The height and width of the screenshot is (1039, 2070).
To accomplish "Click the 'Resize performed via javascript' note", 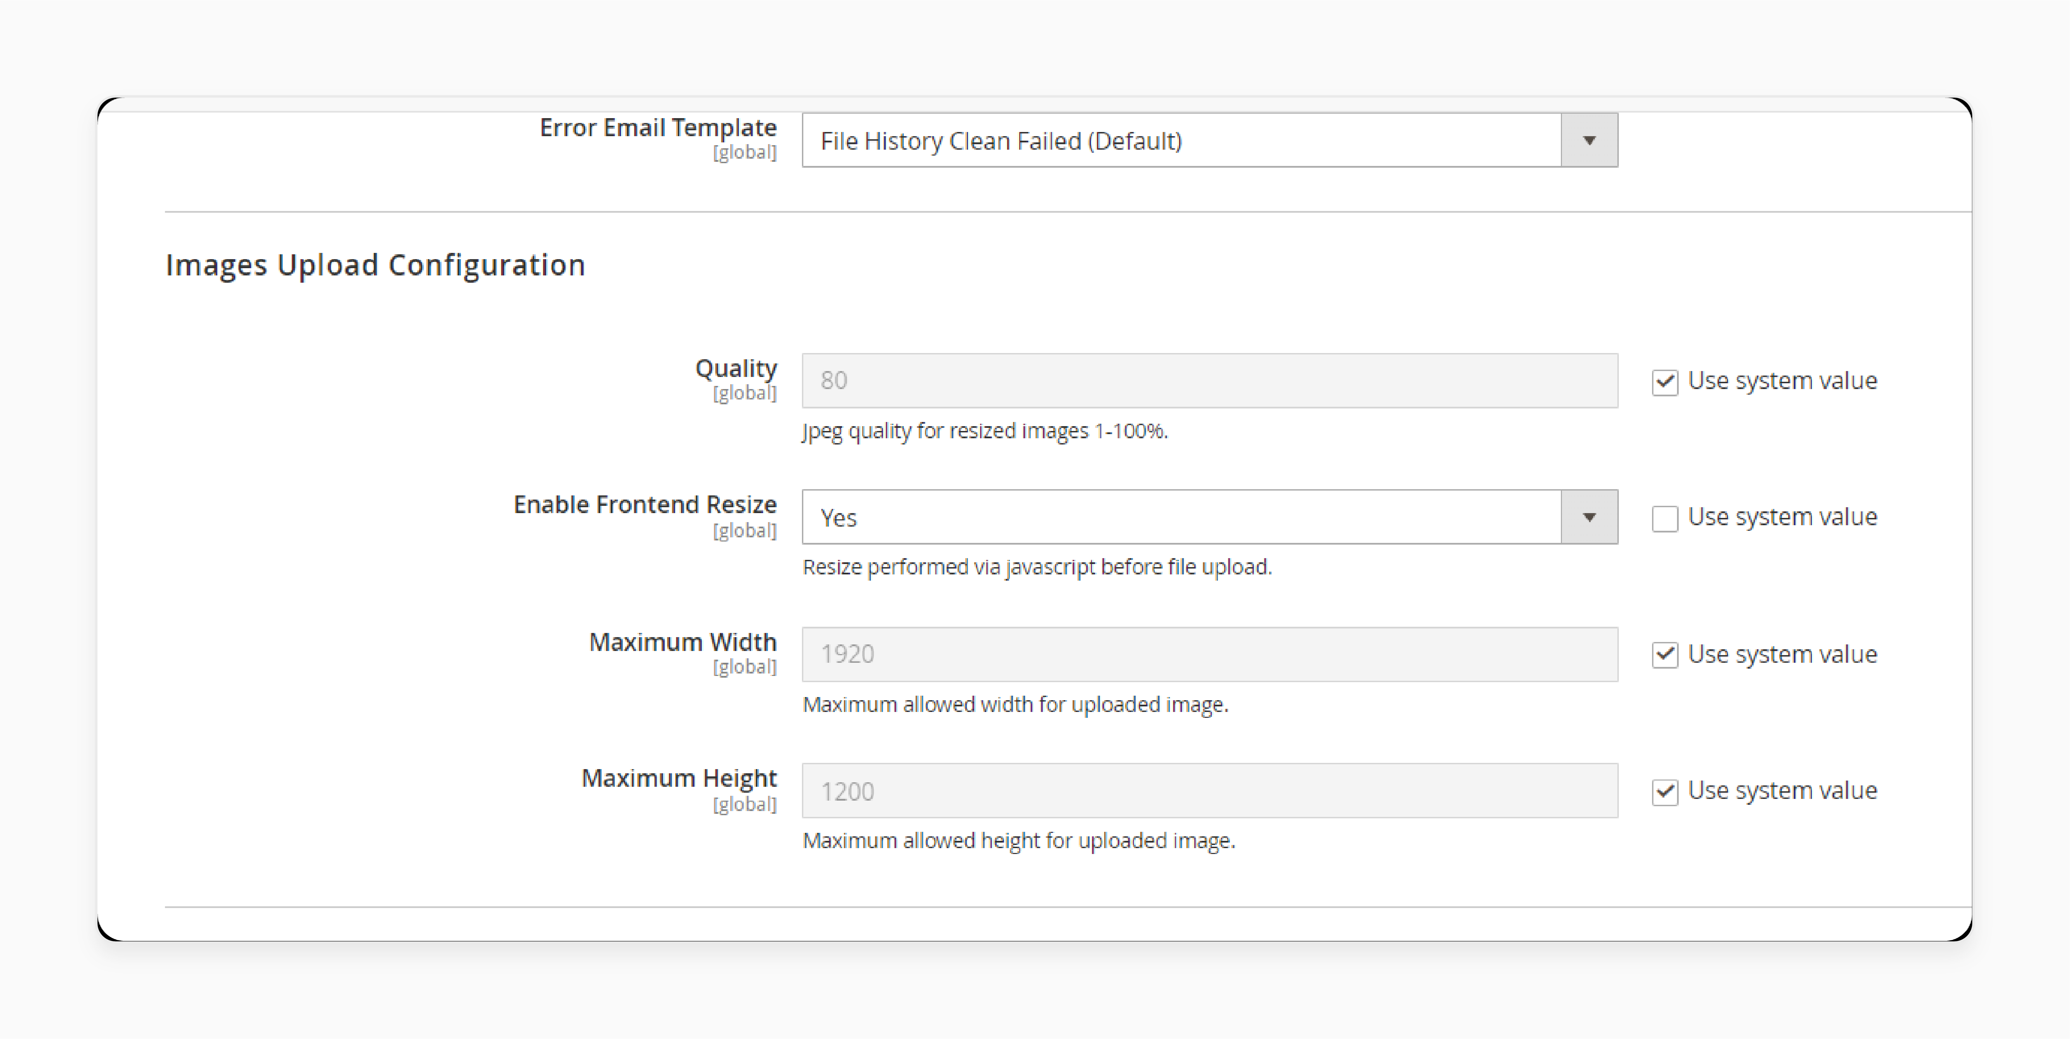I will (x=1037, y=567).
